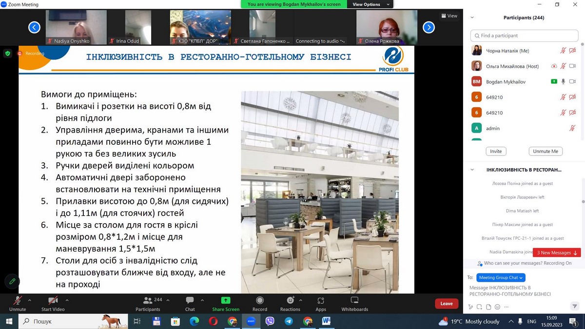Click the chat text formatting icon
Viewport: 585px width, 329px height.
pos(470,307)
